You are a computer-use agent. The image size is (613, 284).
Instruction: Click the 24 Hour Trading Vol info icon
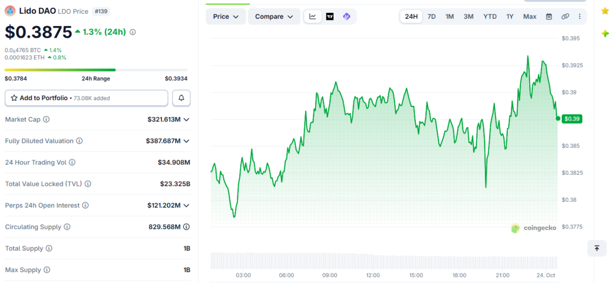point(72,162)
